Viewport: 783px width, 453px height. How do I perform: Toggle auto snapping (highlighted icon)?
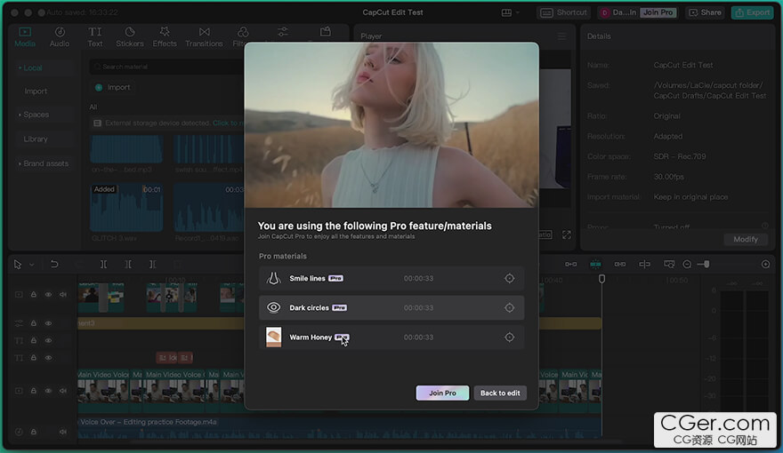coord(595,264)
